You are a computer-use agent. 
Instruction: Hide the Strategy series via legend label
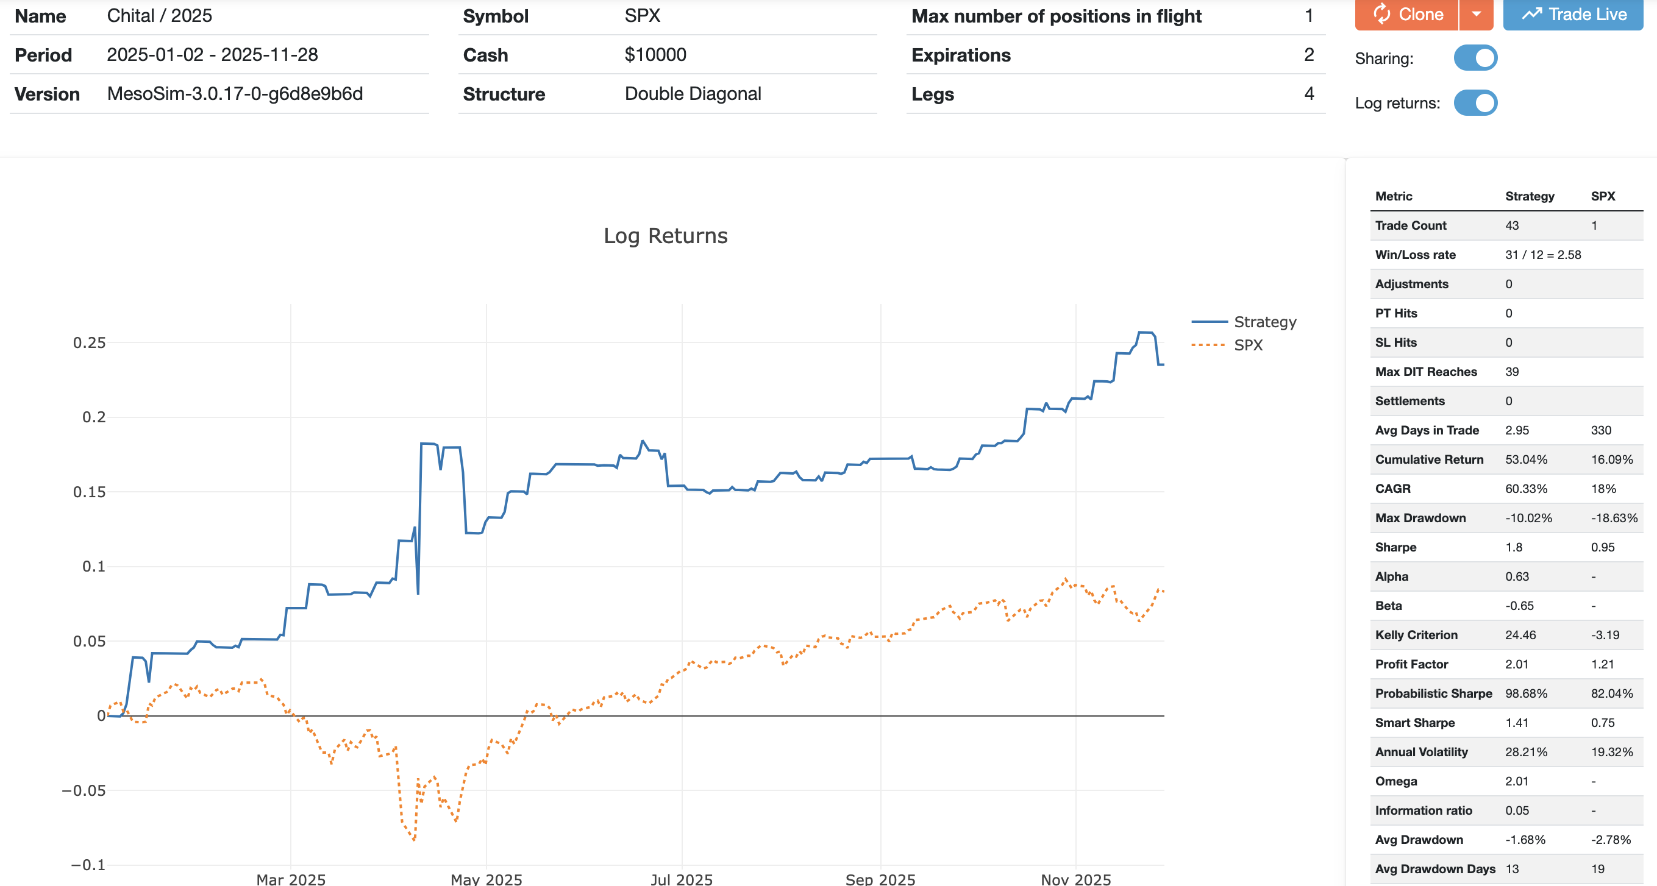click(1264, 322)
